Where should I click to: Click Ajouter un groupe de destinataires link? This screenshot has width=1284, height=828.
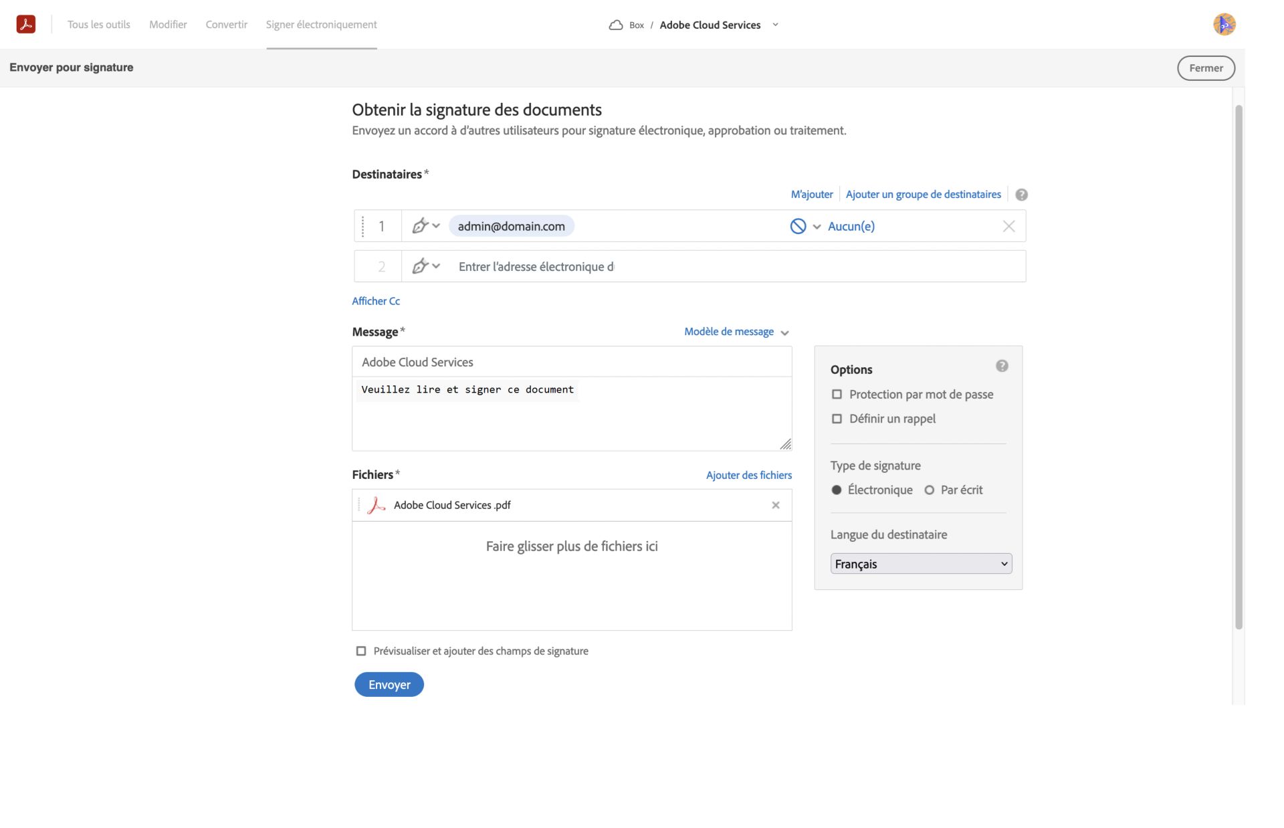click(924, 195)
